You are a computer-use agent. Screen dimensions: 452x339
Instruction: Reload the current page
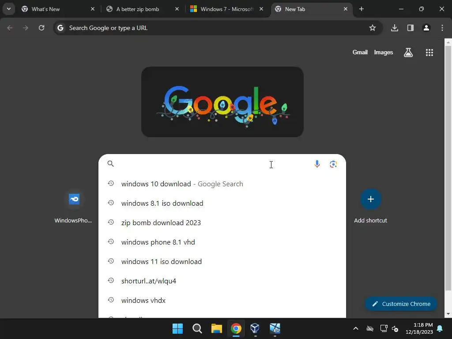[x=41, y=28]
